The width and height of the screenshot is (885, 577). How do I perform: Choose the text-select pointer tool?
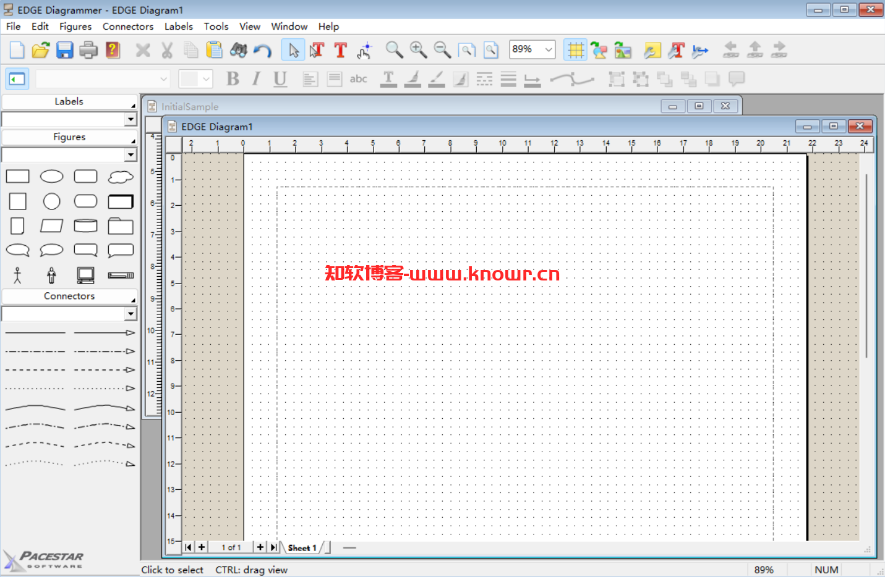pos(317,50)
